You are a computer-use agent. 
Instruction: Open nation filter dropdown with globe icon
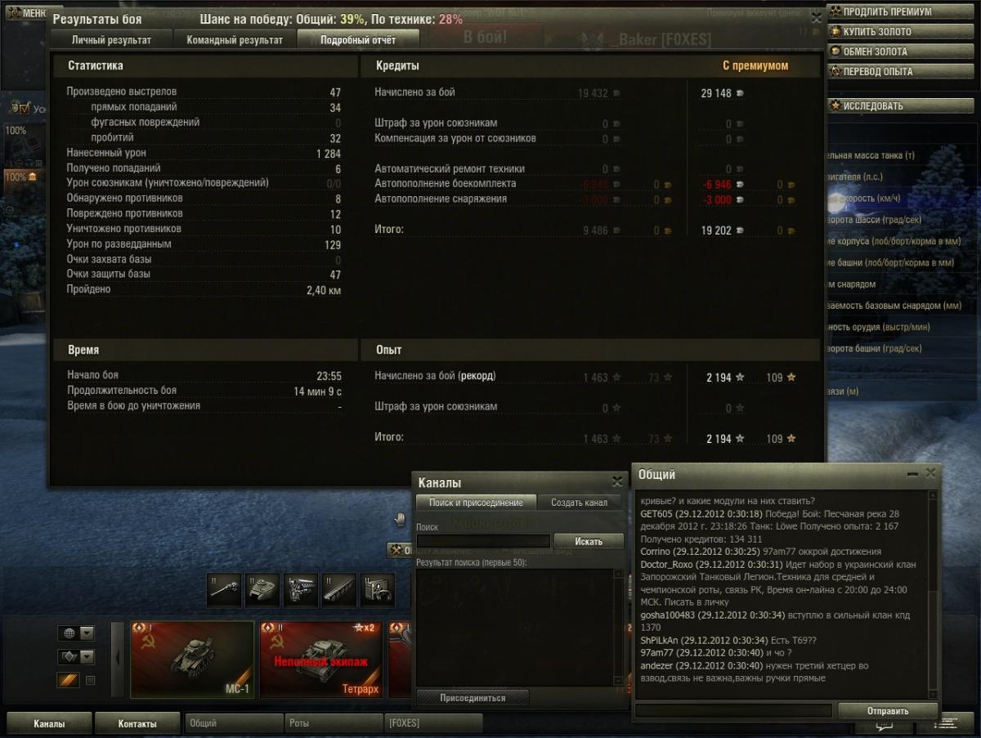(76, 633)
